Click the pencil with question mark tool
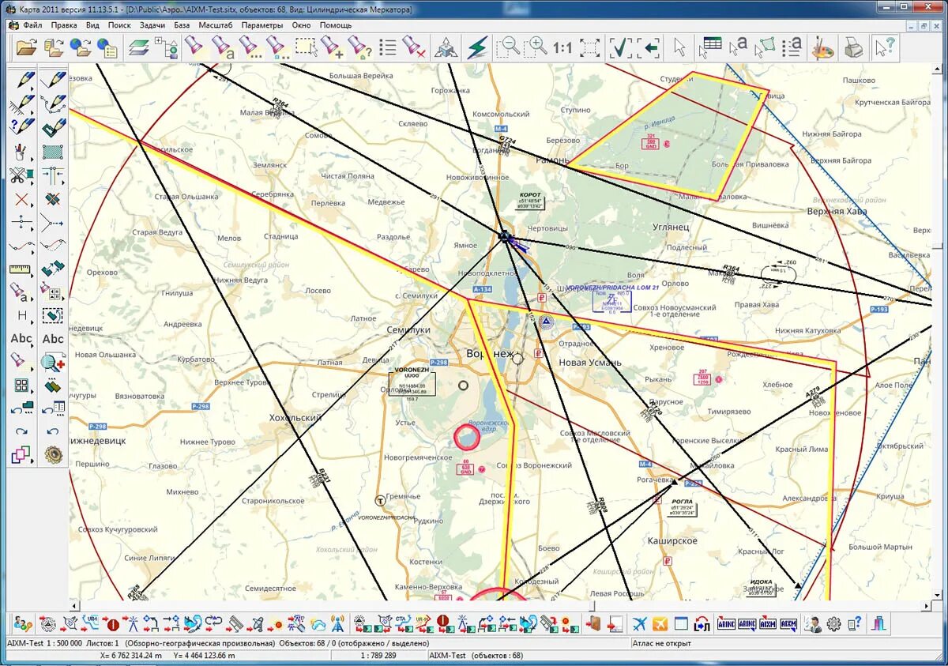The image size is (948, 666). (x=21, y=126)
